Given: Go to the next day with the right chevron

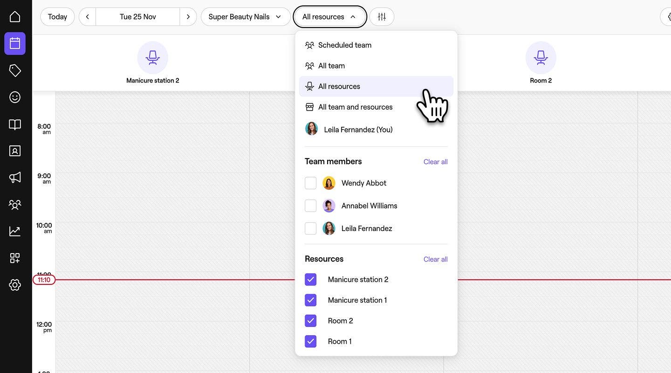Looking at the screenshot, I should point(188,16).
